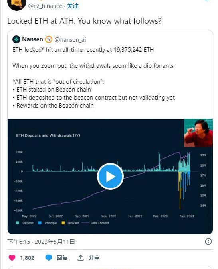Open the tweet timestamp 下午6:15
The image size is (218, 269).
pos(19,242)
